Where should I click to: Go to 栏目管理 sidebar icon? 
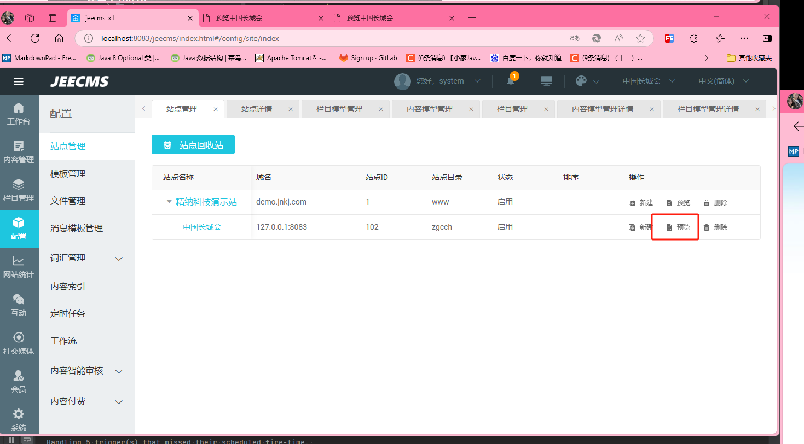[19, 190]
